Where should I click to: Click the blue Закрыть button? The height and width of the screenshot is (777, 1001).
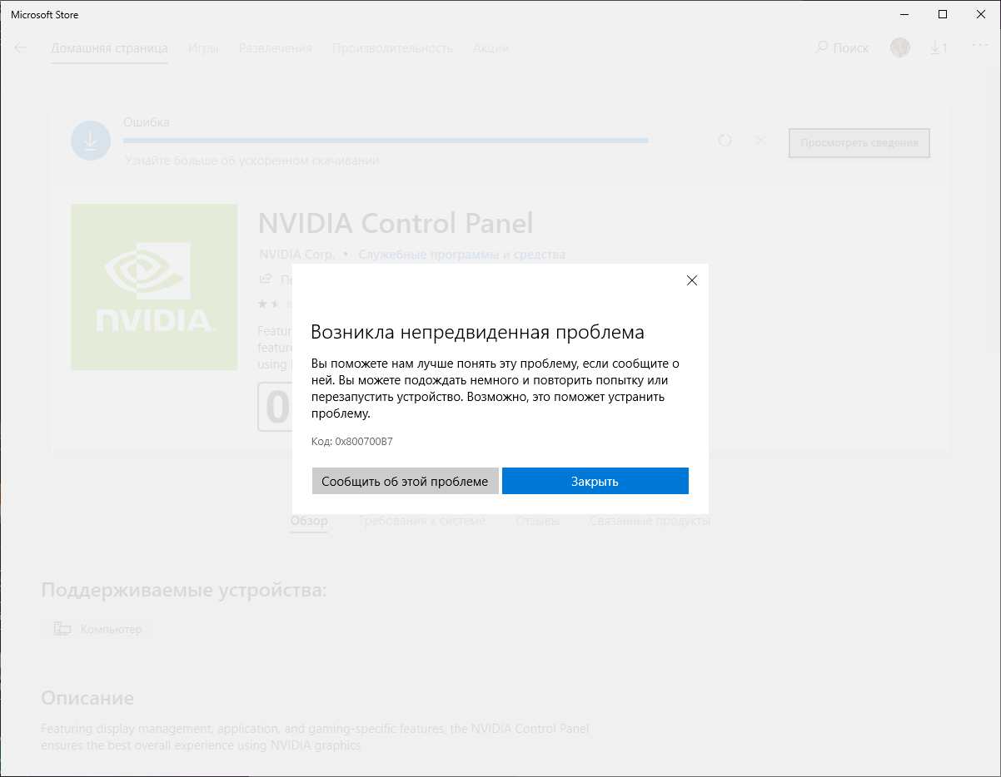click(x=595, y=481)
